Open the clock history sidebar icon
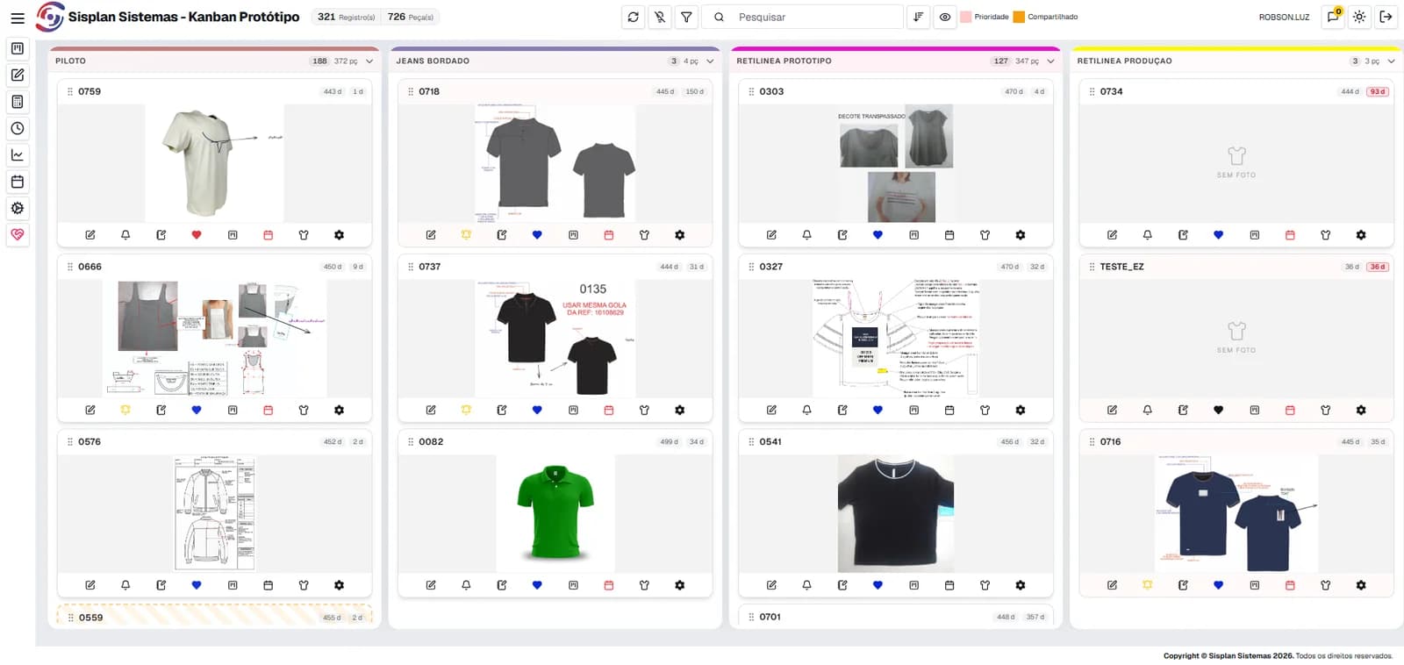Image resolution: width=1404 pixels, height=665 pixels. [18, 128]
